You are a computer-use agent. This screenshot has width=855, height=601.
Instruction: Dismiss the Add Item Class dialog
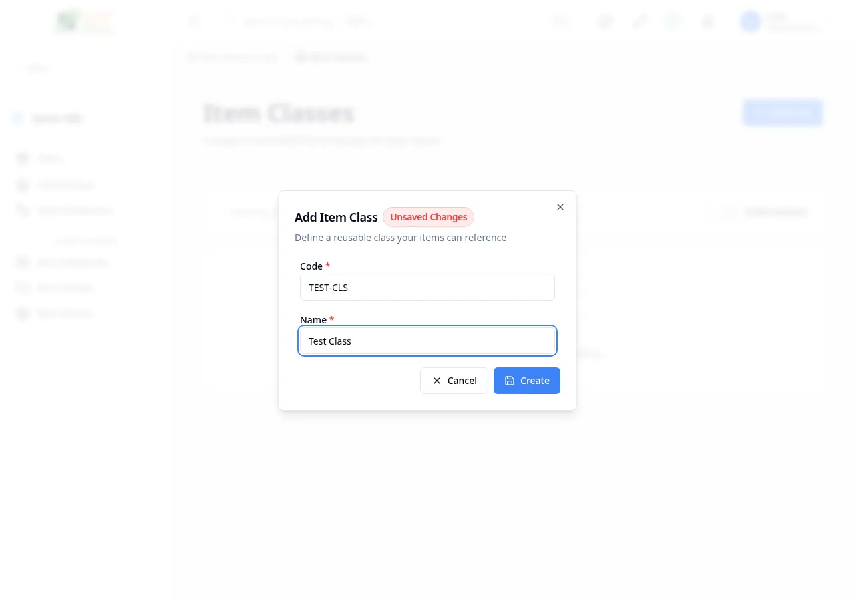tap(560, 207)
